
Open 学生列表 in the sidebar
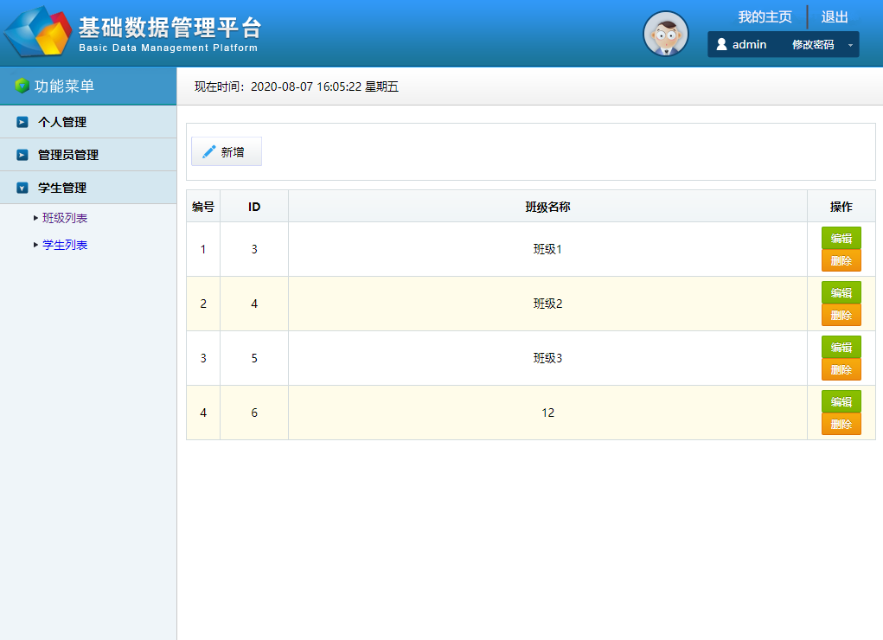(x=65, y=245)
